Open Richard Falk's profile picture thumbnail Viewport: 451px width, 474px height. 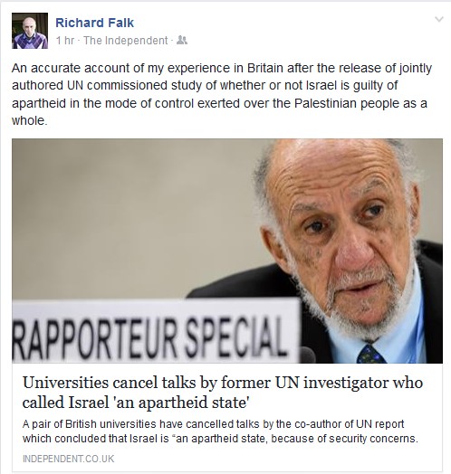[x=30, y=31]
